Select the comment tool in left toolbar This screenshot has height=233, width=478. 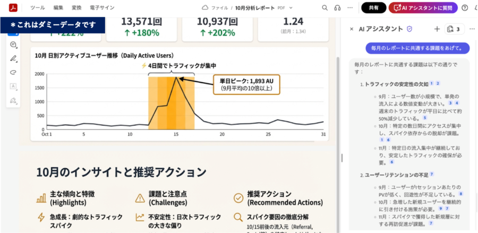pyautogui.click(x=13, y=45)
